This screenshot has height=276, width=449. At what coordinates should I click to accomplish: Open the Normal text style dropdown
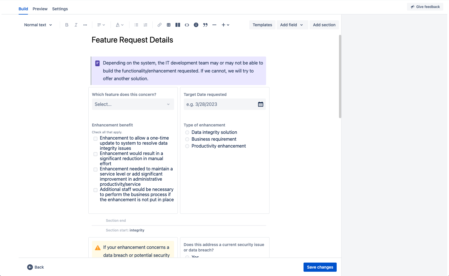point(38,25)
